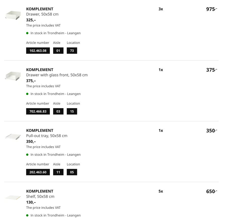Viewport: 244px width, 218px height.
Task: Click green stock indicator for Drawer
Action: click(x=27, y=33)
